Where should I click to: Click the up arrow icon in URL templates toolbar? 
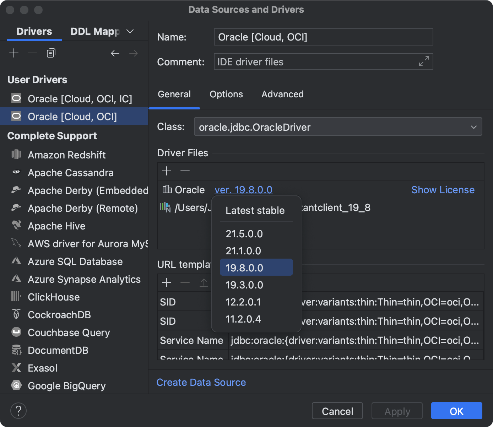(x=204, y=283)
